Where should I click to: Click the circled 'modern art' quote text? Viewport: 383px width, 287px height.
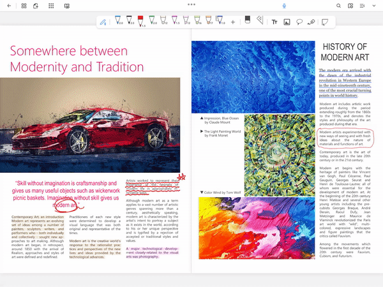click(65, 205)
